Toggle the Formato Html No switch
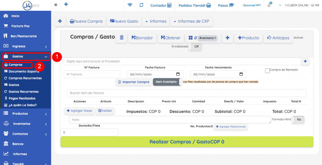 click(x=297, y=120)
